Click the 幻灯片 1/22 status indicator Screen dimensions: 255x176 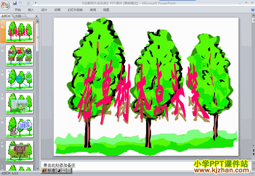(10, 173)
